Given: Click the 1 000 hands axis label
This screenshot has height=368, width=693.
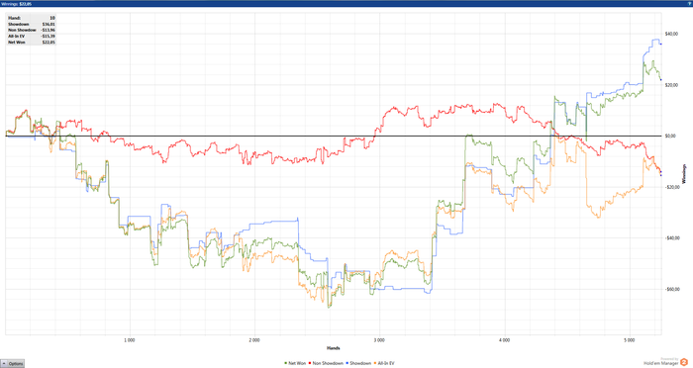Looking at the screenshot, I should click(129, 340).
